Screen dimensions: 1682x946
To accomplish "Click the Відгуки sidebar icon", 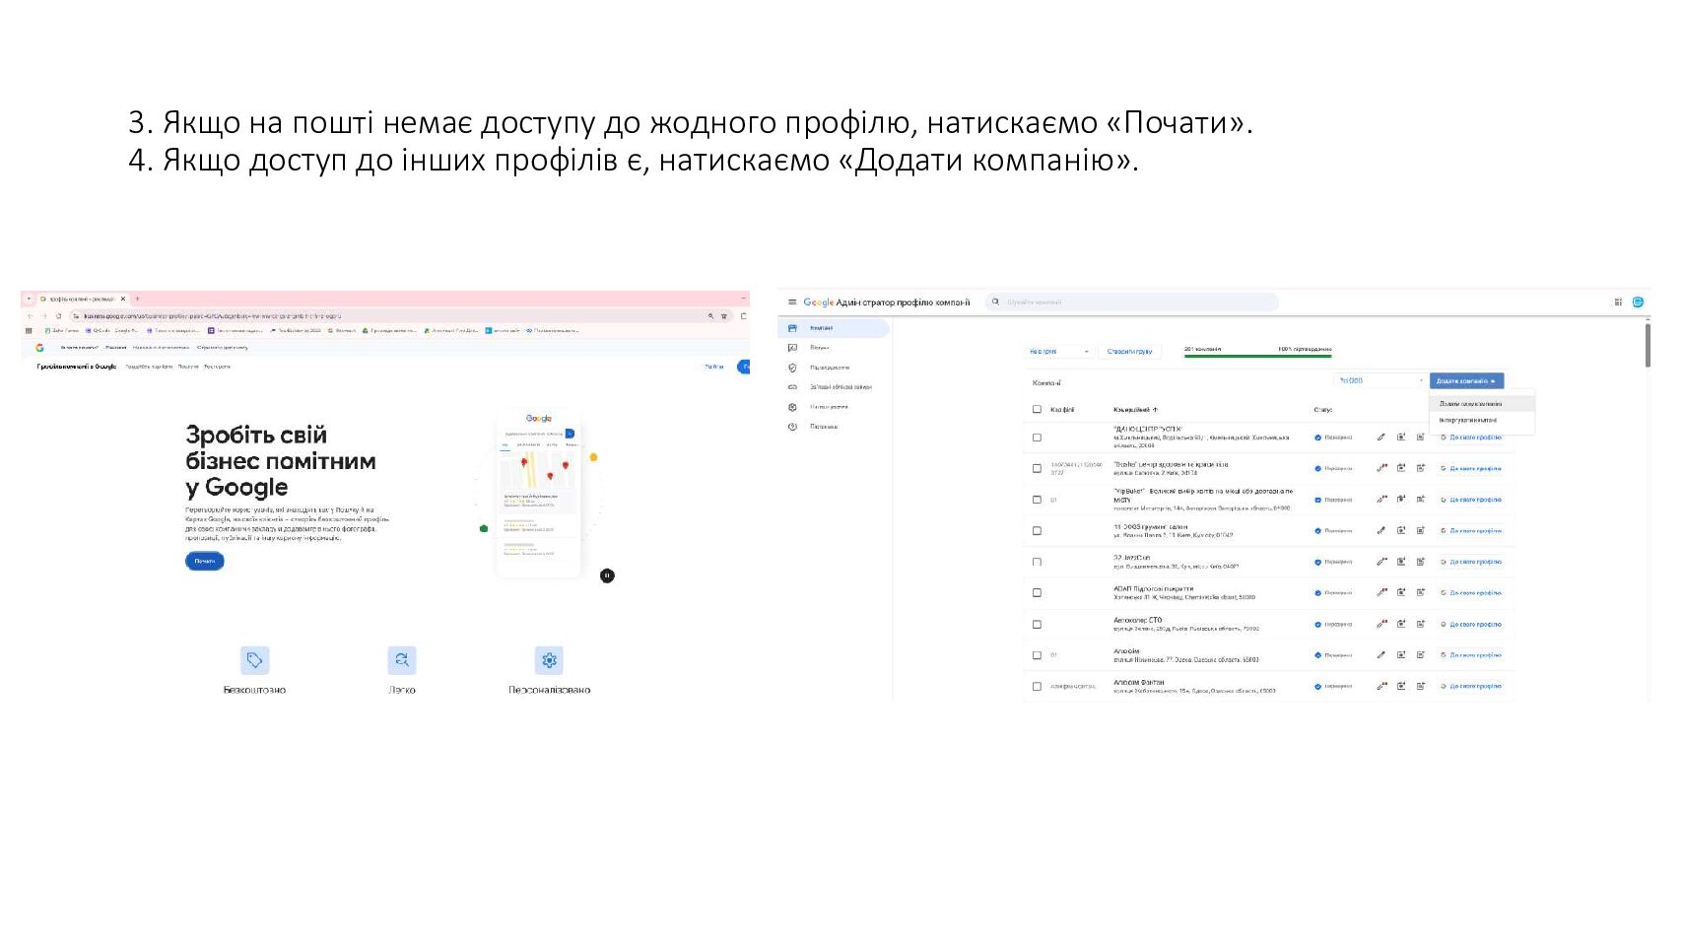I will pyautogui.click(x=792, y=348).
